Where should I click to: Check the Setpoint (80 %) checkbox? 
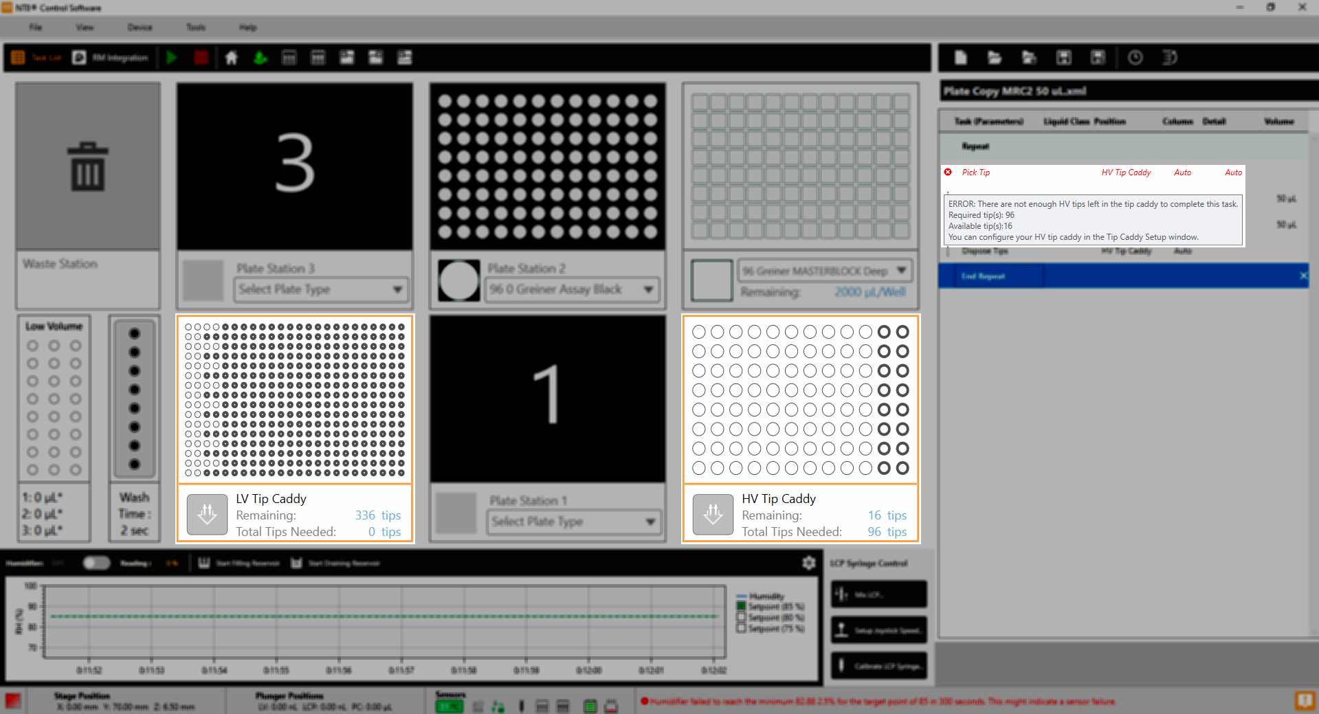(x=741, y=617)
